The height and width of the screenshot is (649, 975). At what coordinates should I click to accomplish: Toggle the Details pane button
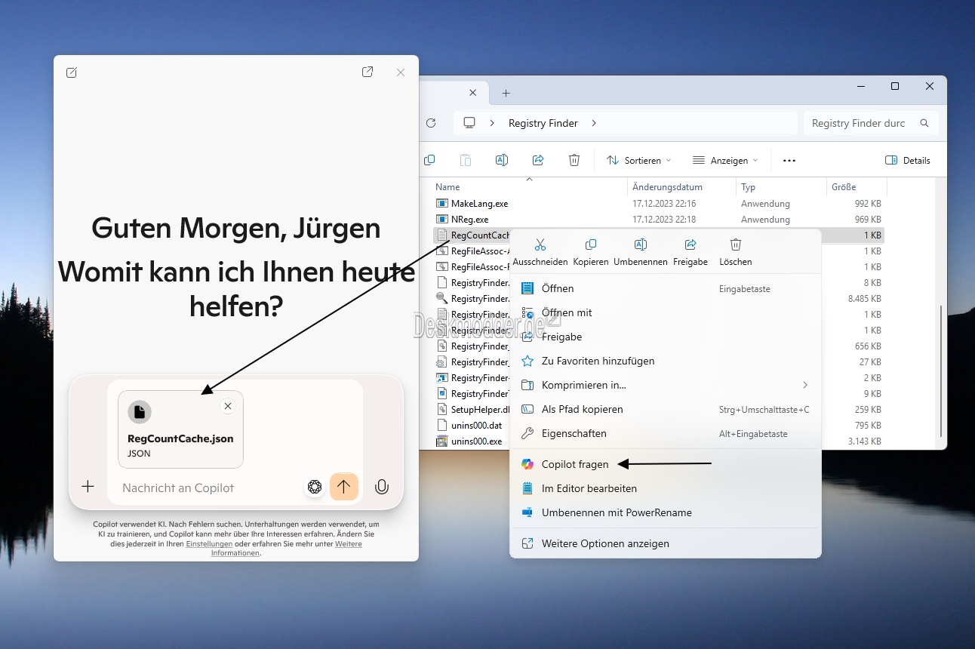click(x=907, y=160)
